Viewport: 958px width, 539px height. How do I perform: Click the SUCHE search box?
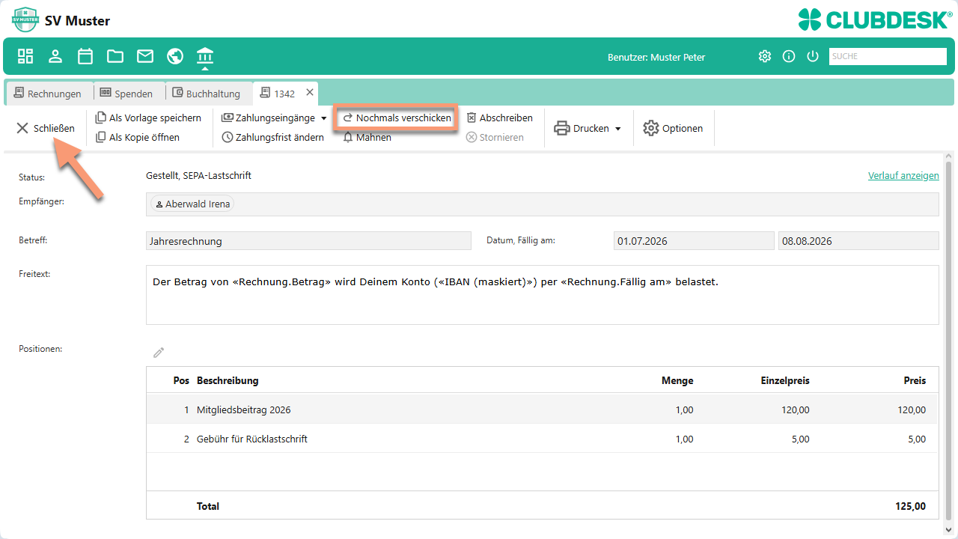pyautogui.click(x=888, y=56)
